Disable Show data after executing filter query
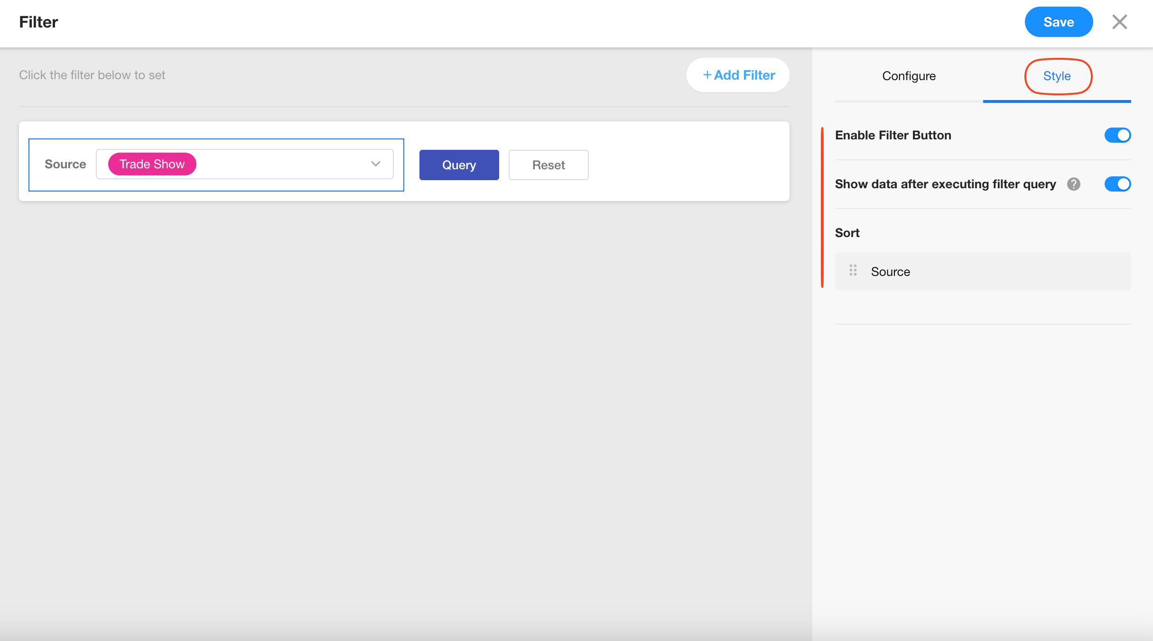Screen dimensions: 1153x641 1117,184
